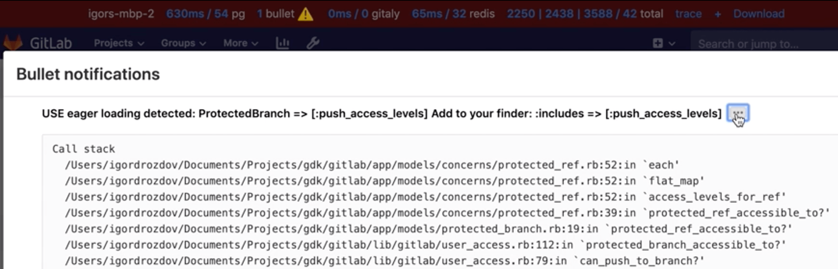Screen dimensions: 838x269
Task: Open the Admin Area wrench icon
Action: 313,43
